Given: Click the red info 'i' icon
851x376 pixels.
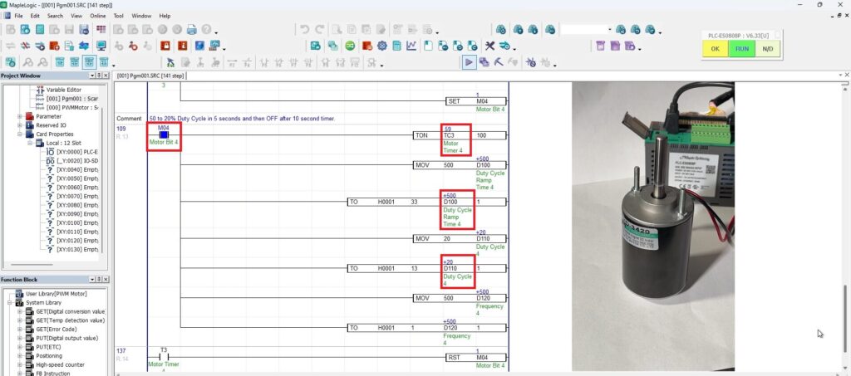Looking at the screenshot, I should click(x=182, y=46).
